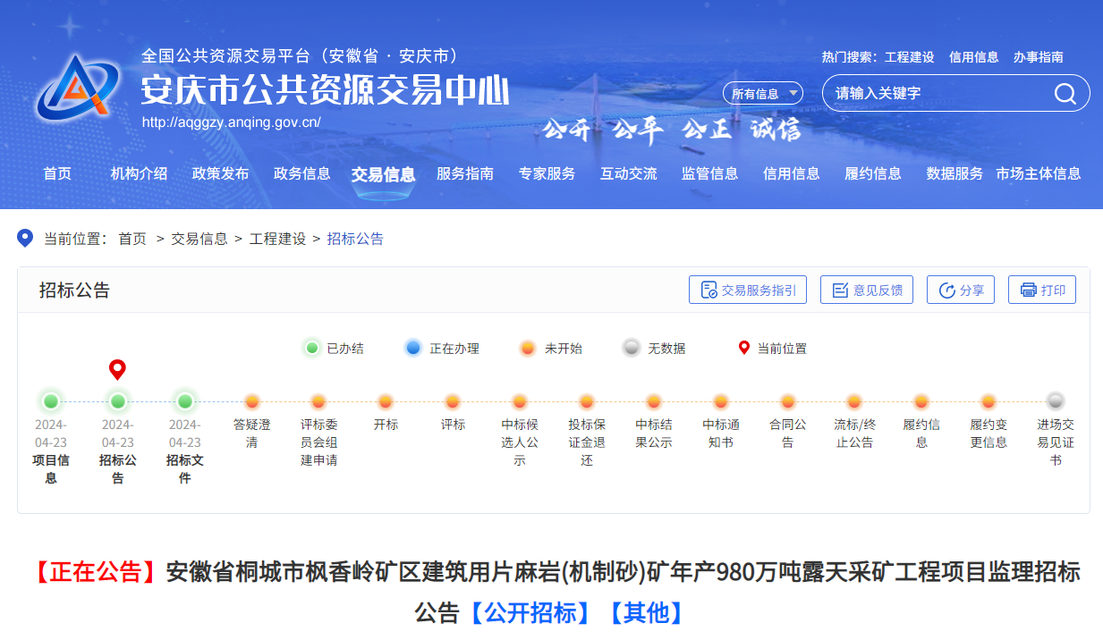The height and width of the screenshot is (640, 1103).
Task: Go to 首页 in navigation bar
Action: pos(57,174)
